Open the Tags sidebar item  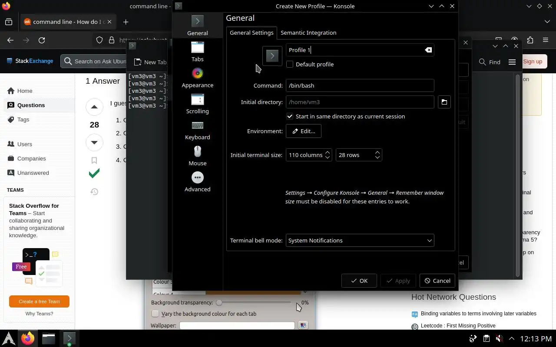[x=23, y=119]
